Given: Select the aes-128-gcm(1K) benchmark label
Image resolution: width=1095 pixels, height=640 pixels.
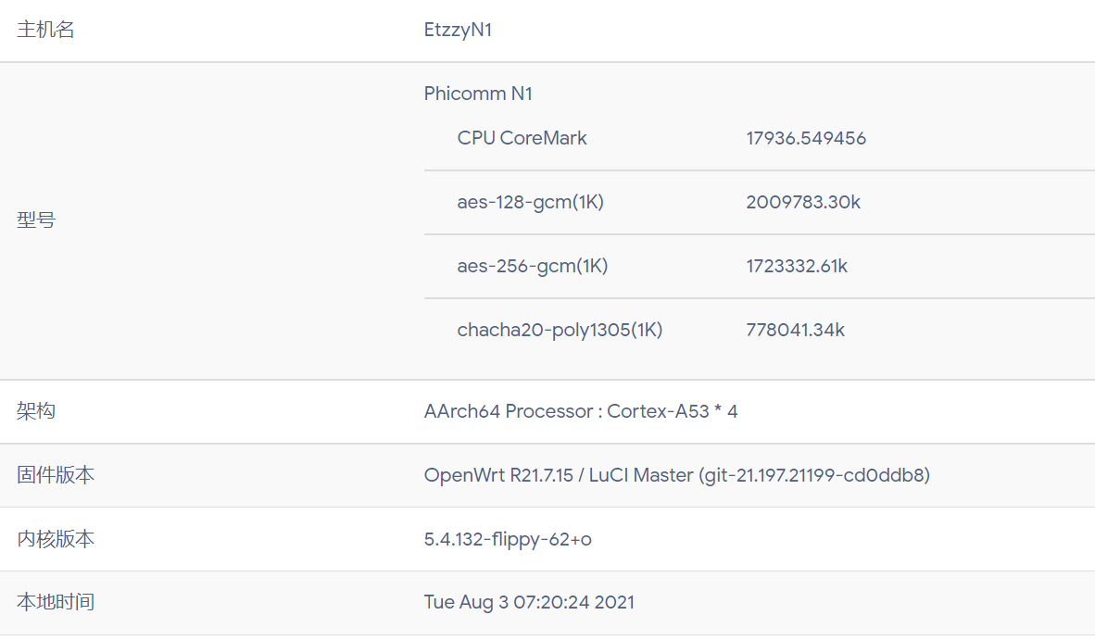Looking at the screenshot, I should [x=530, y=203].
